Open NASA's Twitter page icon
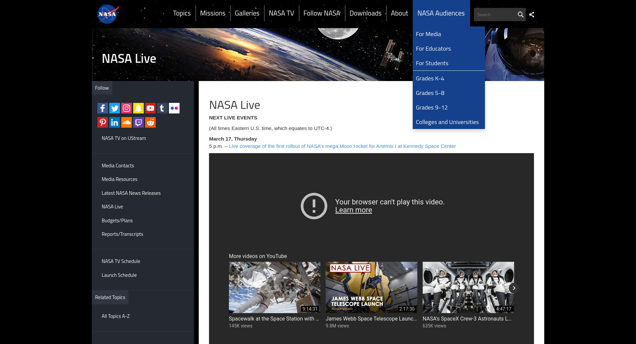The image size is (636, 344). [115, 108]
